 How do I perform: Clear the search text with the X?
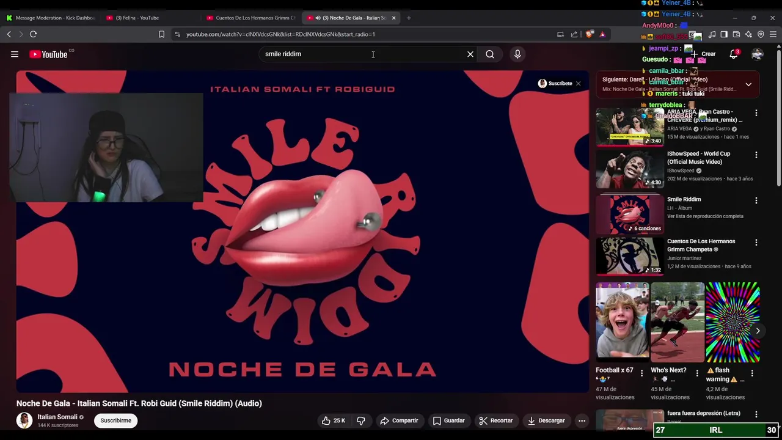470,54
